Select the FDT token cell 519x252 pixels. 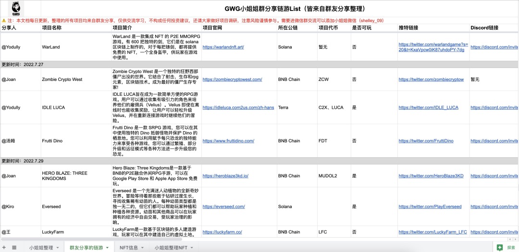(334, 141)
